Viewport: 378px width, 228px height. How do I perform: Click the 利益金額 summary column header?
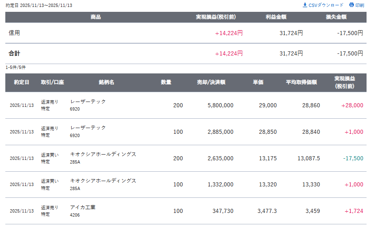point(276,17)
